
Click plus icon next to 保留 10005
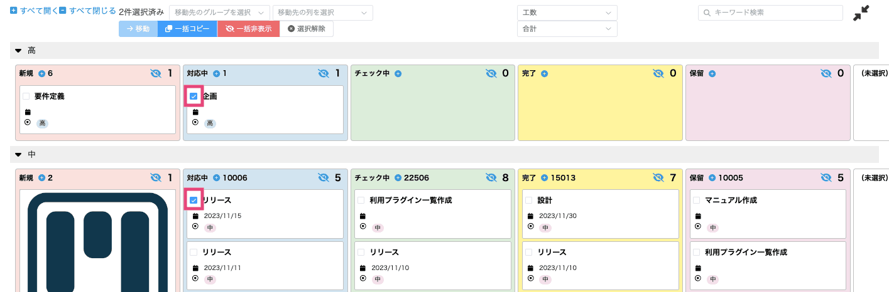click(x=712, y=178)
